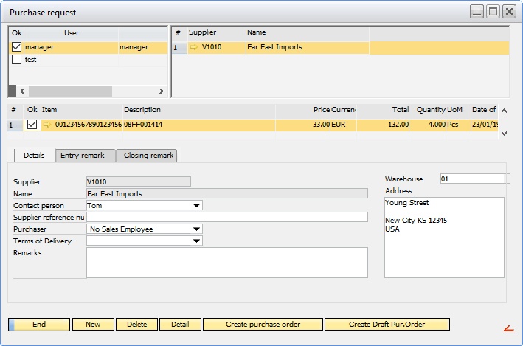
Task: Click the Supplier reference number field
Action: point(226,217)
